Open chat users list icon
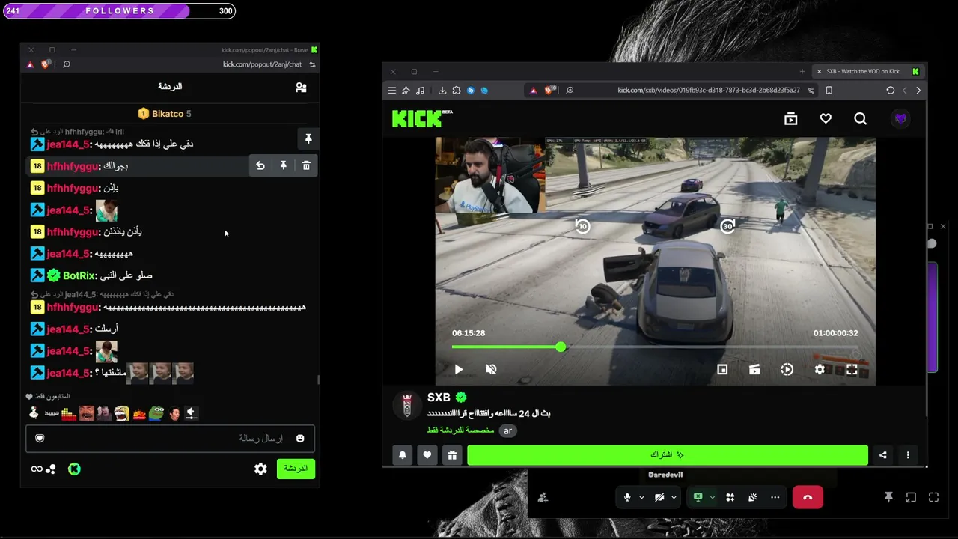The width and height of the screenshot is (958, 539). 301,88
